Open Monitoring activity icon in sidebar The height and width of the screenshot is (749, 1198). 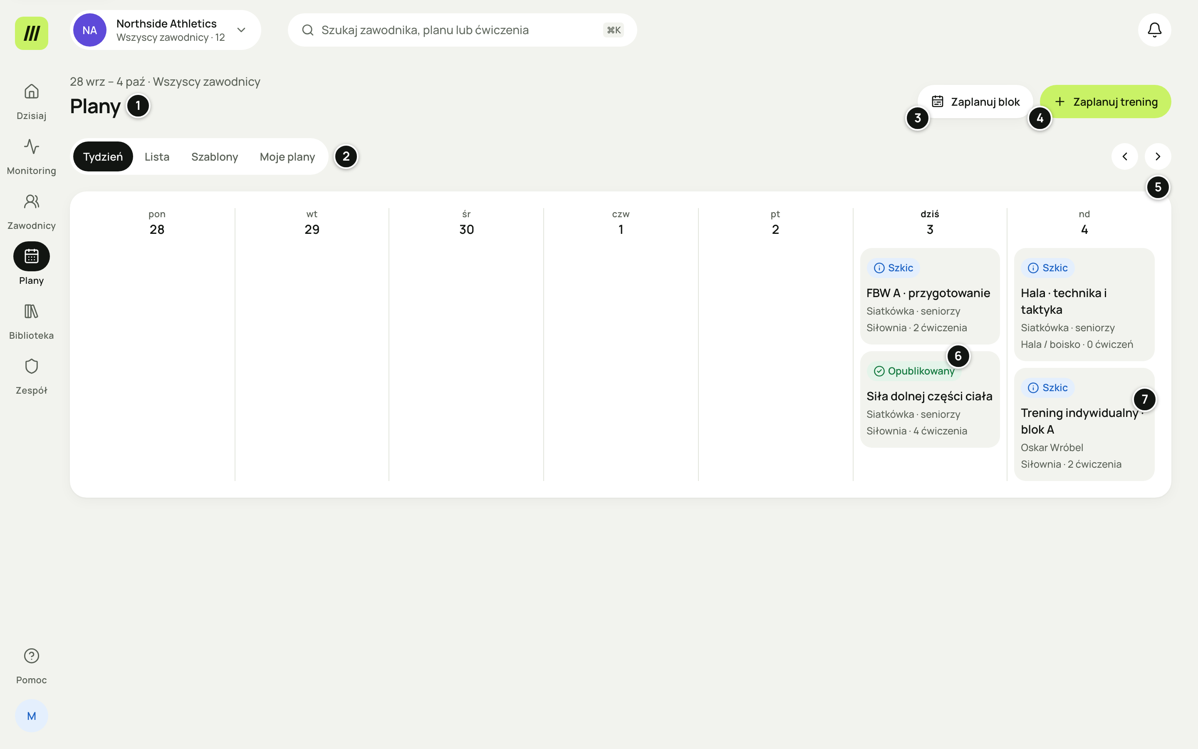click(x=31, y=146)
